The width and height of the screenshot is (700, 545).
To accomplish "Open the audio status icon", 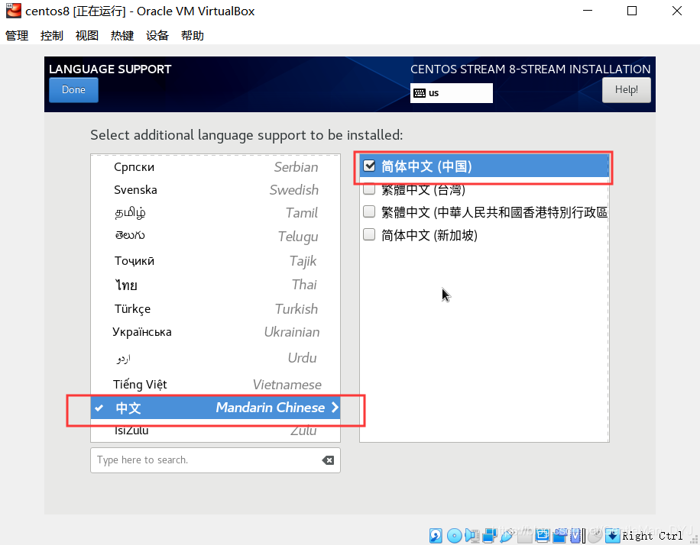I will 472,536.
